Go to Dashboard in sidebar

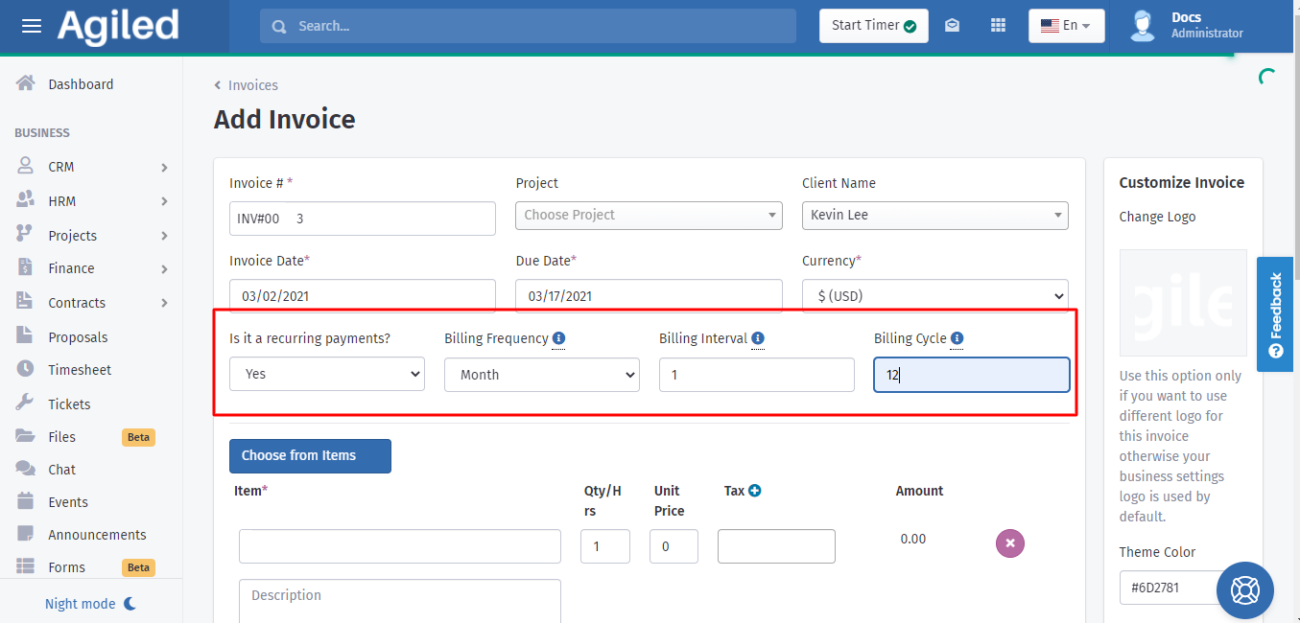tap(81, 84)
